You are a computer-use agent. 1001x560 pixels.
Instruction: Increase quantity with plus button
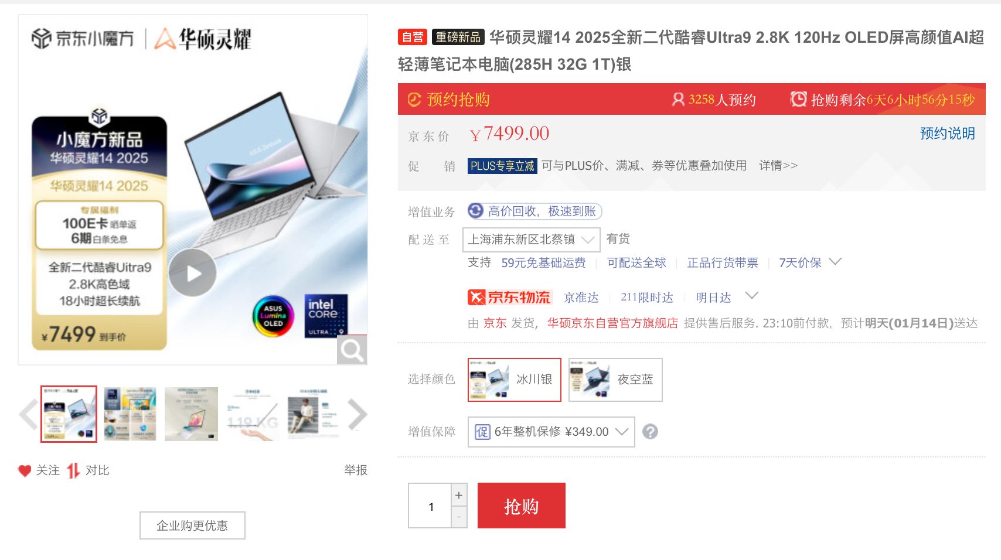(x=459, y=495)
